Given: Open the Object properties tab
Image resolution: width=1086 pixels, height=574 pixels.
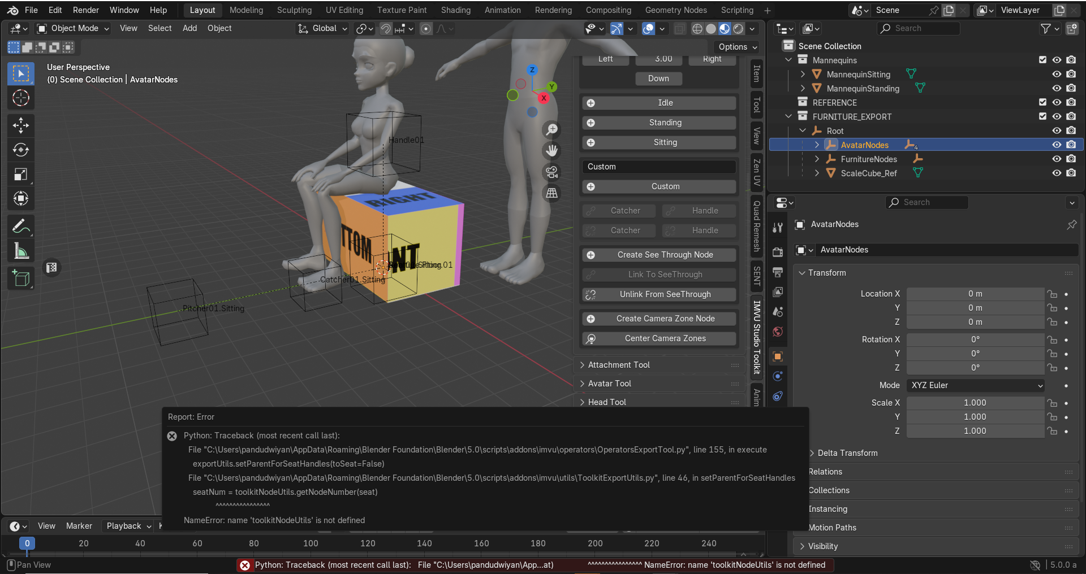Looking at the screenshot, I should (778, 356).
